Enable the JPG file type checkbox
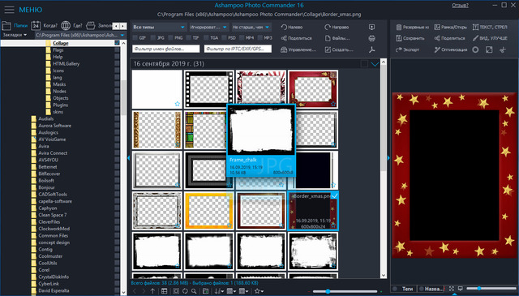Image resolution: width=519 pixels, height=296 pixels. coord(153,38)
